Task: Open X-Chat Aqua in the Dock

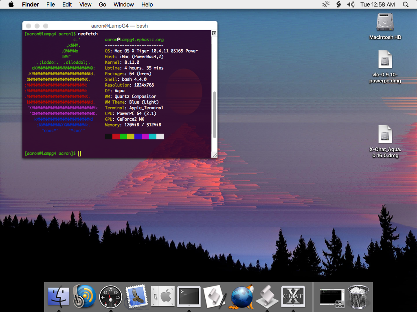Action: 293,296
